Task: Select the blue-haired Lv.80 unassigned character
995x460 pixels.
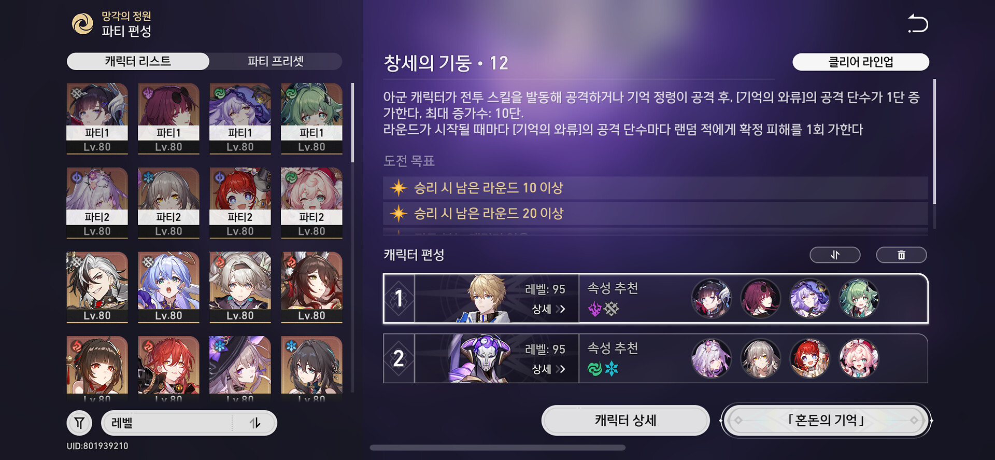Action: [168, 287]
